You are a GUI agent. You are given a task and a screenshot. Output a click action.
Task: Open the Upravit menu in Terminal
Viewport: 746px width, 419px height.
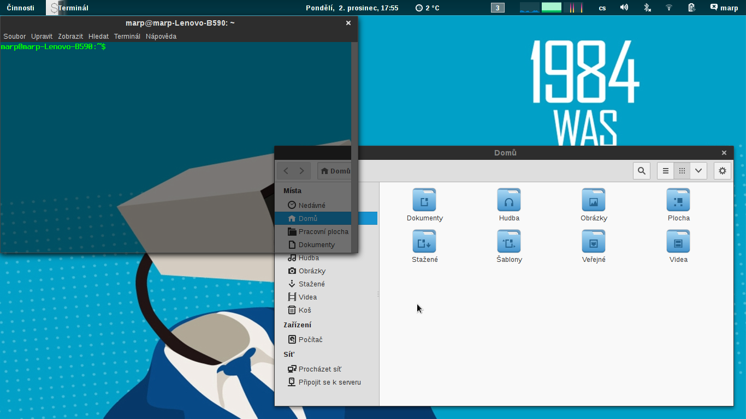point(42,36)
